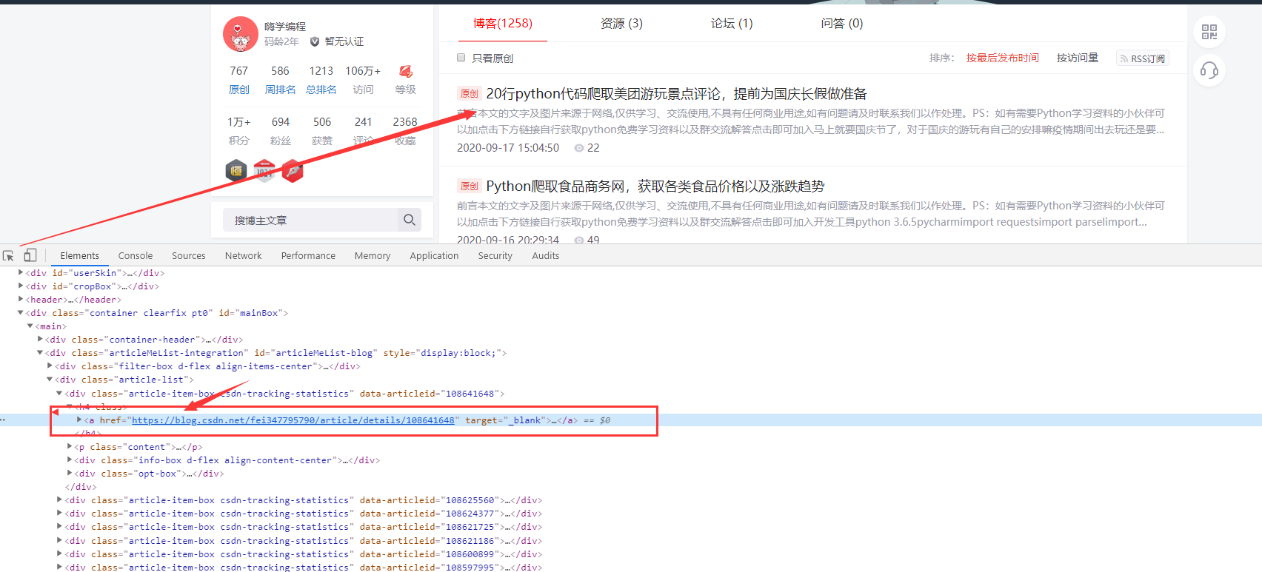
Task: Collapse the articleMeList-blog div node
Action: [40, 353]
